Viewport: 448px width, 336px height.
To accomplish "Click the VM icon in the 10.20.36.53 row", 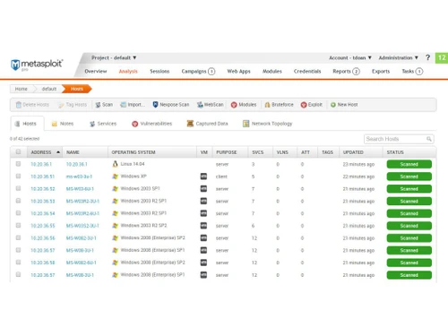I will pyautogui.click(x=203, y=201).
